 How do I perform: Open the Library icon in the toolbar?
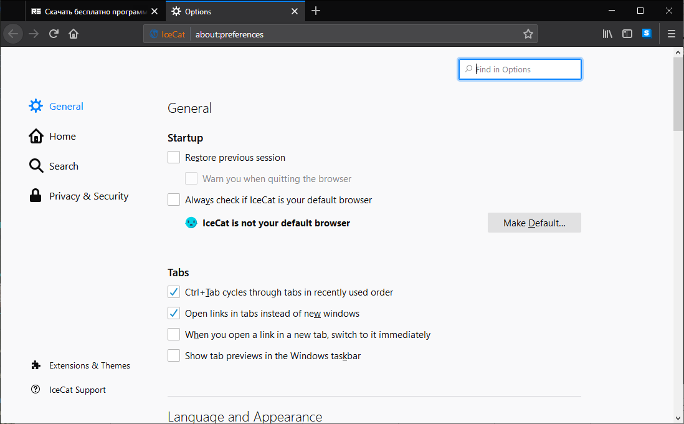coord(607,34)
